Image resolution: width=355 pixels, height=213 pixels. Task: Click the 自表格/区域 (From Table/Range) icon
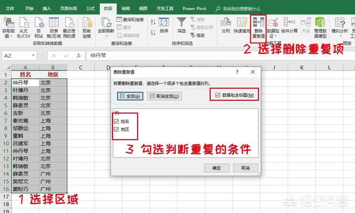(54, 22)
